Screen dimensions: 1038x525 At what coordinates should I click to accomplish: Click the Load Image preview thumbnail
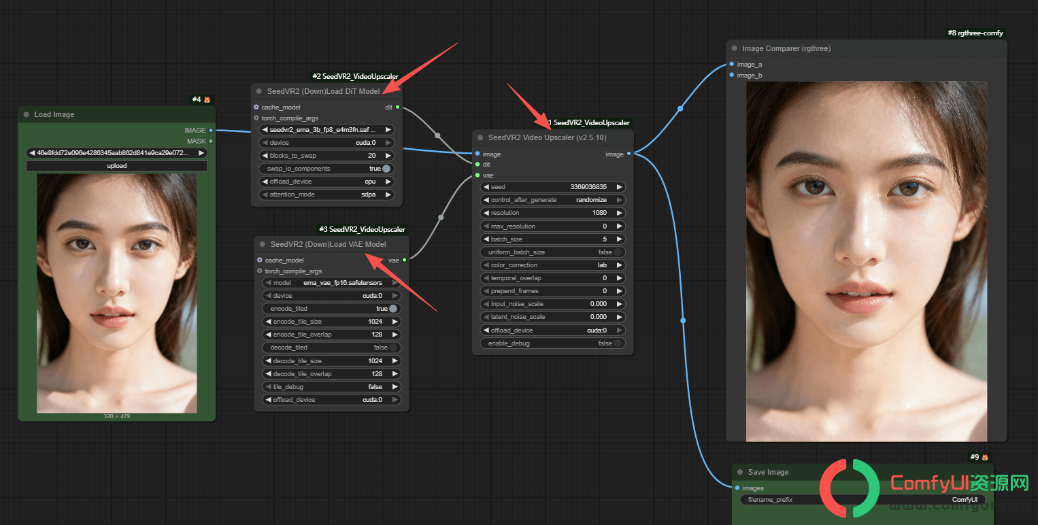click(117, 293)
